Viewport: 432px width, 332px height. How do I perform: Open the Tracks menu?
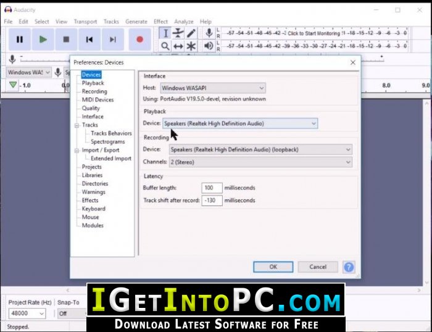click(111, 22)
